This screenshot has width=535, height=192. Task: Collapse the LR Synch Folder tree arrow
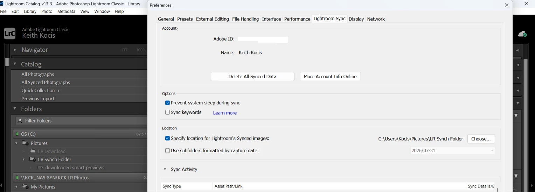coord(24,160)
